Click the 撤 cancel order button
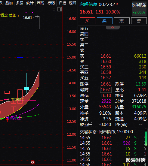This screenshot has height=166, width=148. click(122, 21)
